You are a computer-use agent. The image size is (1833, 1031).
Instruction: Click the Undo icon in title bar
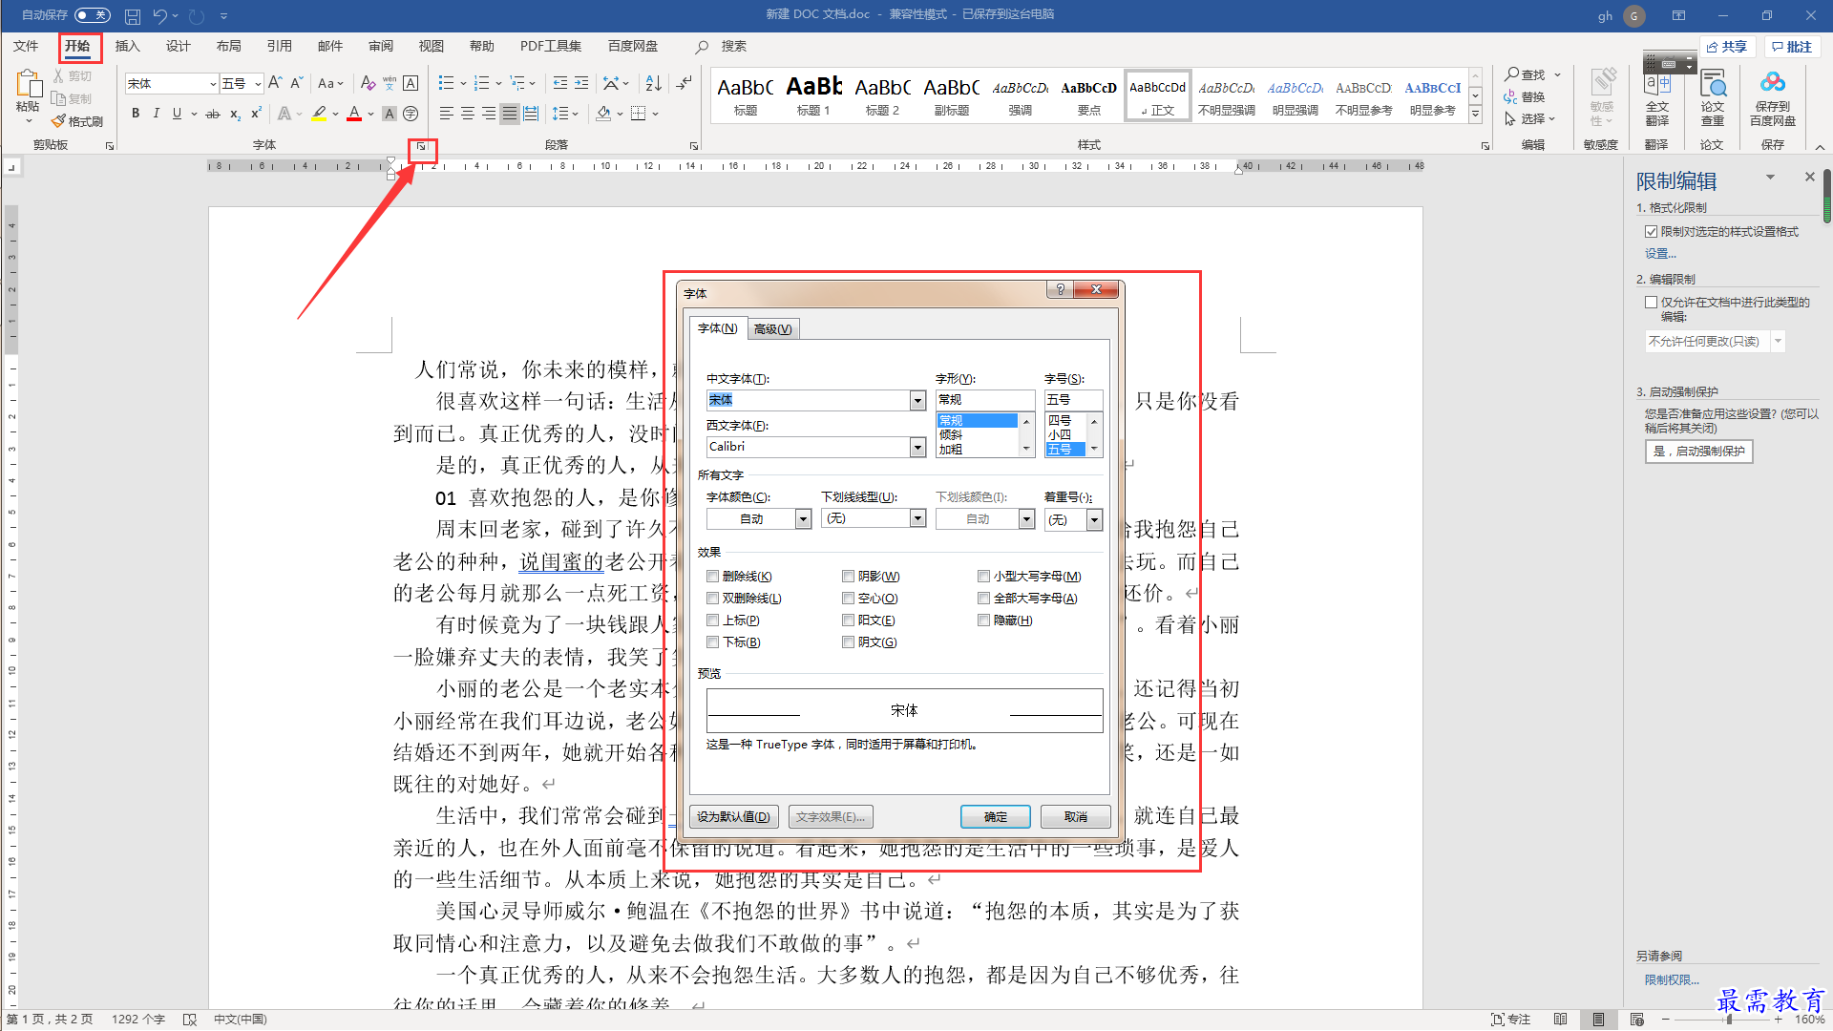(x=159, y=16)
